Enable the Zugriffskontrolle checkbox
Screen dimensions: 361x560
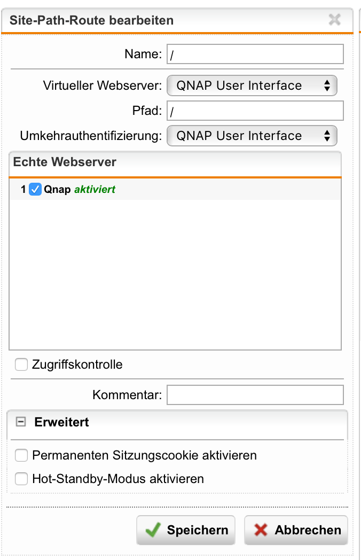click(21, 365)
